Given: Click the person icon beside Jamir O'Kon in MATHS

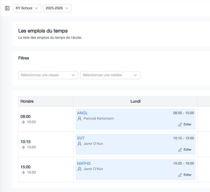Looking at the screenshot, I should [x=79, y=169].
